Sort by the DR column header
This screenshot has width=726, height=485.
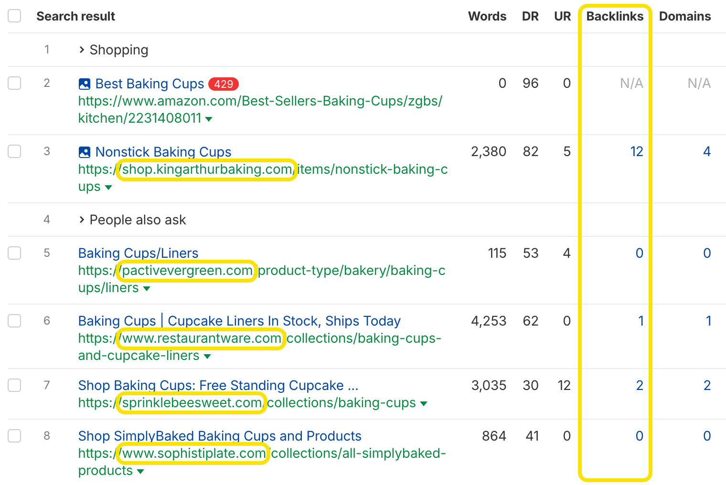coord(530,16)
